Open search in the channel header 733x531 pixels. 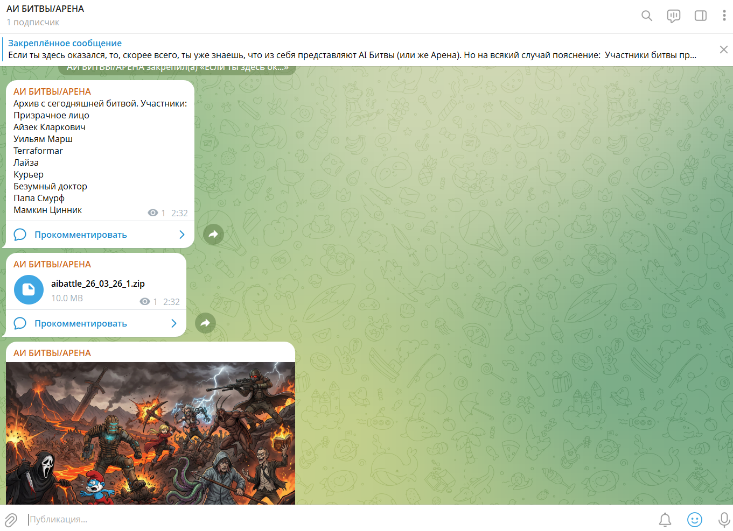(647, 16)
